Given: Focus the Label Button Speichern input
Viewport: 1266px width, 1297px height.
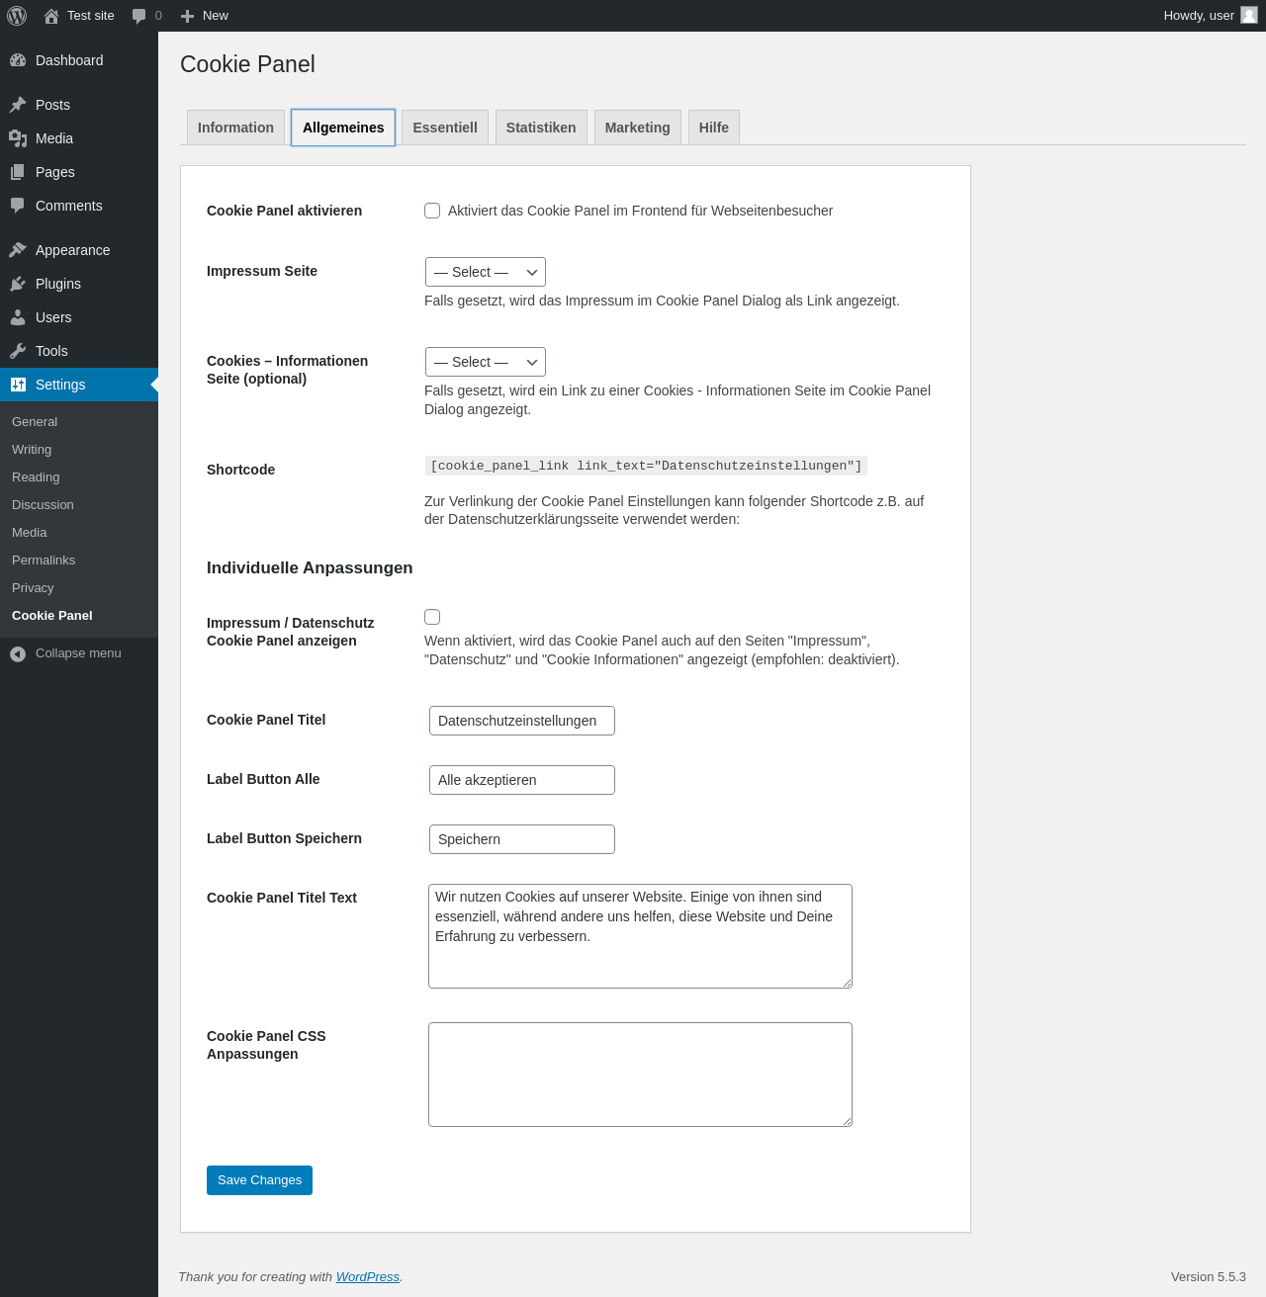Looking at the screenshot, I should click(522, 839).
